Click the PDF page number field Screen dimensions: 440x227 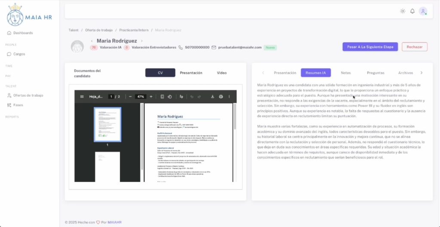(111, 96)
